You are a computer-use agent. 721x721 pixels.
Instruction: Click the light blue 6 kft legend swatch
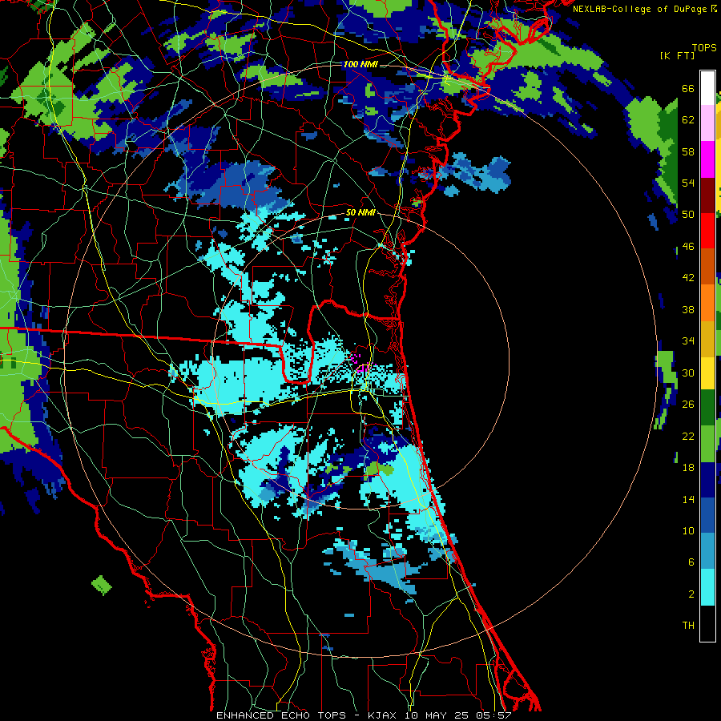coord(707,551)
